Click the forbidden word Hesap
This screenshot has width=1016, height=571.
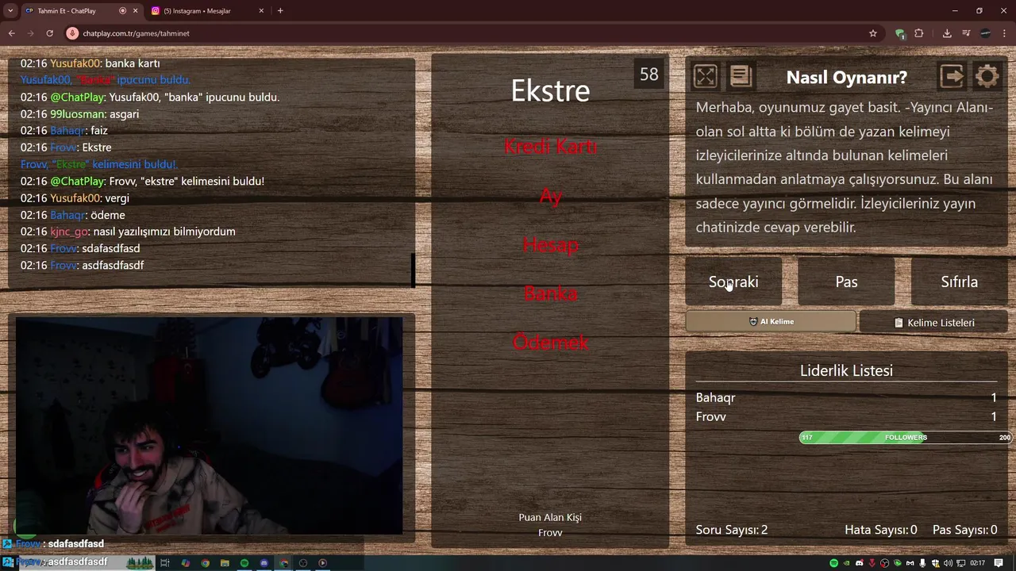pyautogui.click(x=550, y=245)
